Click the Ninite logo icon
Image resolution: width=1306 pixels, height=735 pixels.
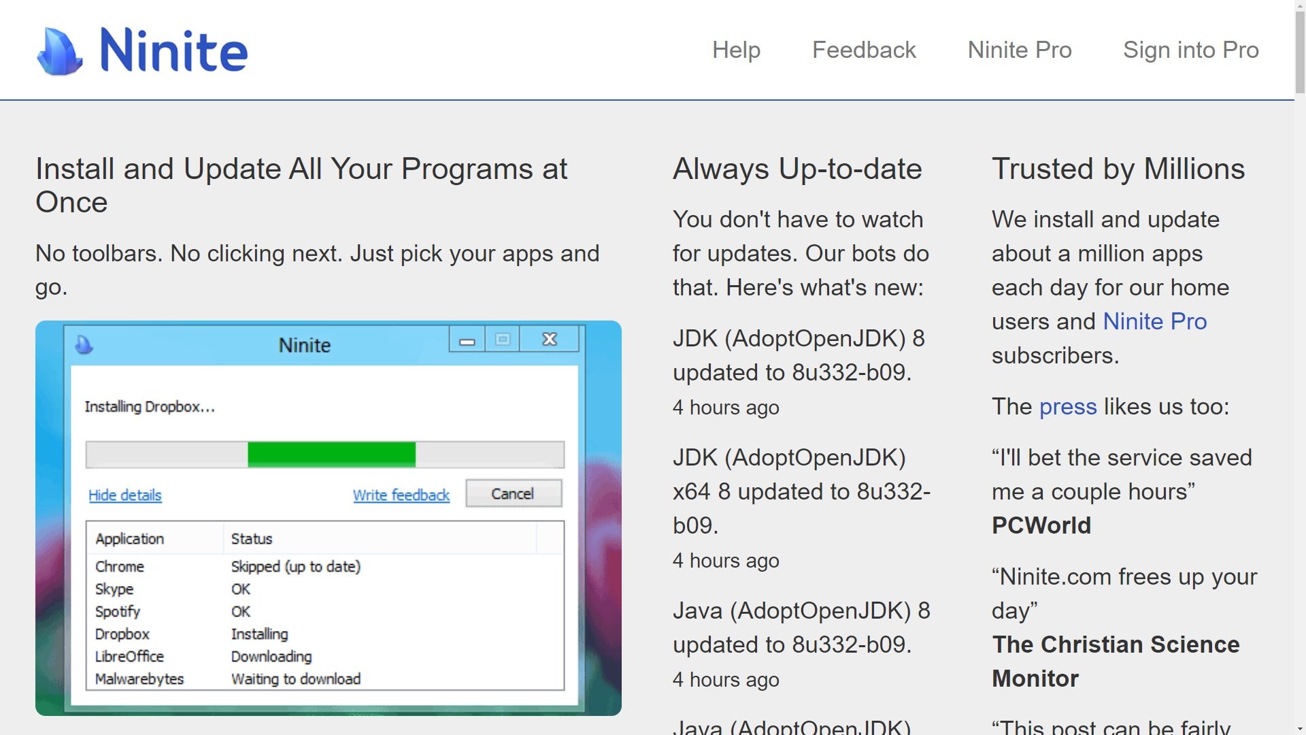pyautogui.click(x=57, y=50)
